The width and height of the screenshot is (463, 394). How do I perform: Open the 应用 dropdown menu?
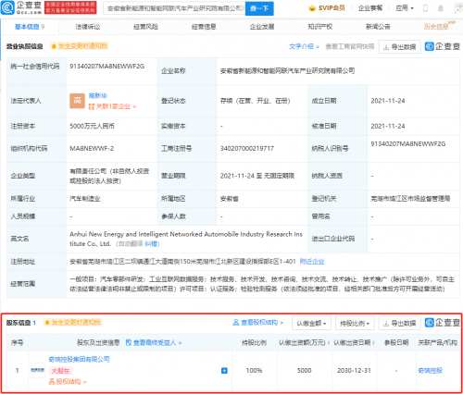(x=405, y=8)
